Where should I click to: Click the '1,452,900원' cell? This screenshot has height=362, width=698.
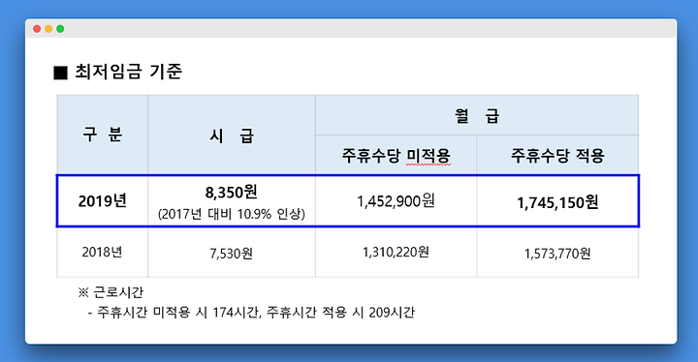point(396,201)
